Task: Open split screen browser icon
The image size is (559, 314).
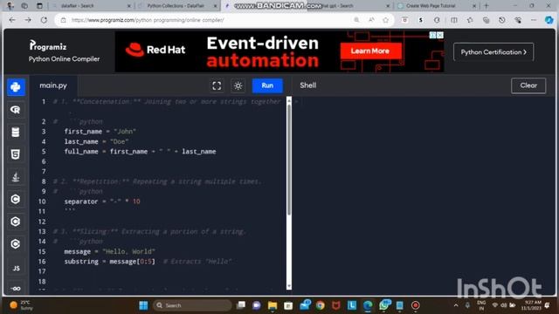Action: (454, 20)
